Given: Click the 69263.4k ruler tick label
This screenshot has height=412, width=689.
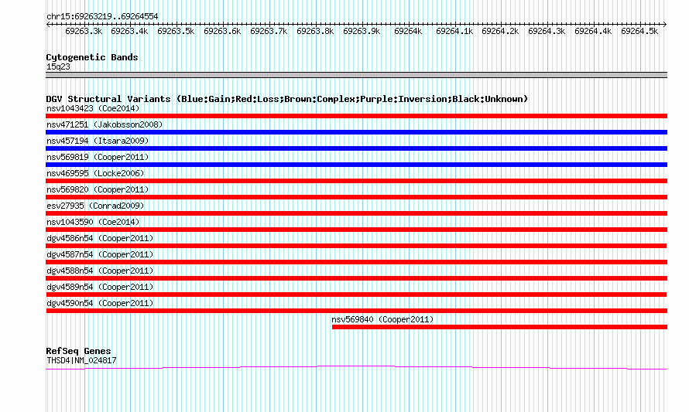Looking at the screenshot, I should [129, 31].
